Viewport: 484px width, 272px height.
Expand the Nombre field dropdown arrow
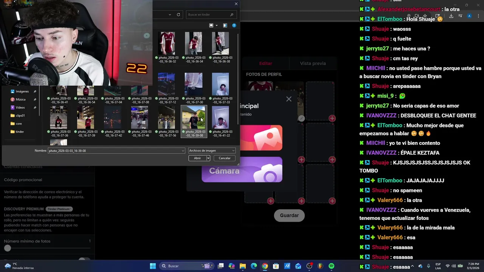click(x=183, y=151)
